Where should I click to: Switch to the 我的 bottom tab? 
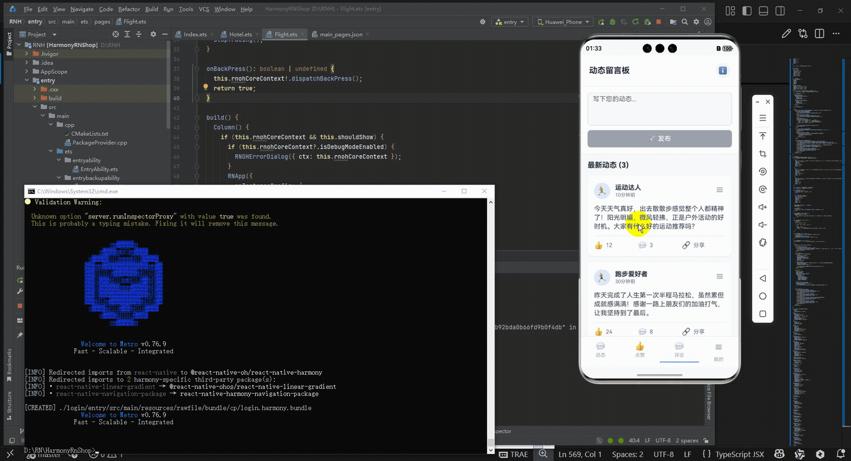[x=719, y=352]
